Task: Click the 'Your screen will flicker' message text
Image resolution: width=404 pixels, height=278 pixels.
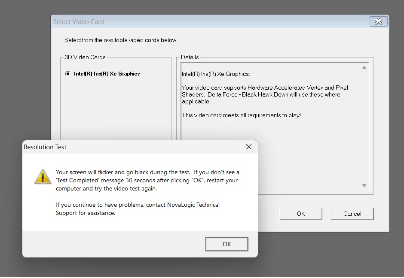Action: pyautogui.click(x=148, y=180)
